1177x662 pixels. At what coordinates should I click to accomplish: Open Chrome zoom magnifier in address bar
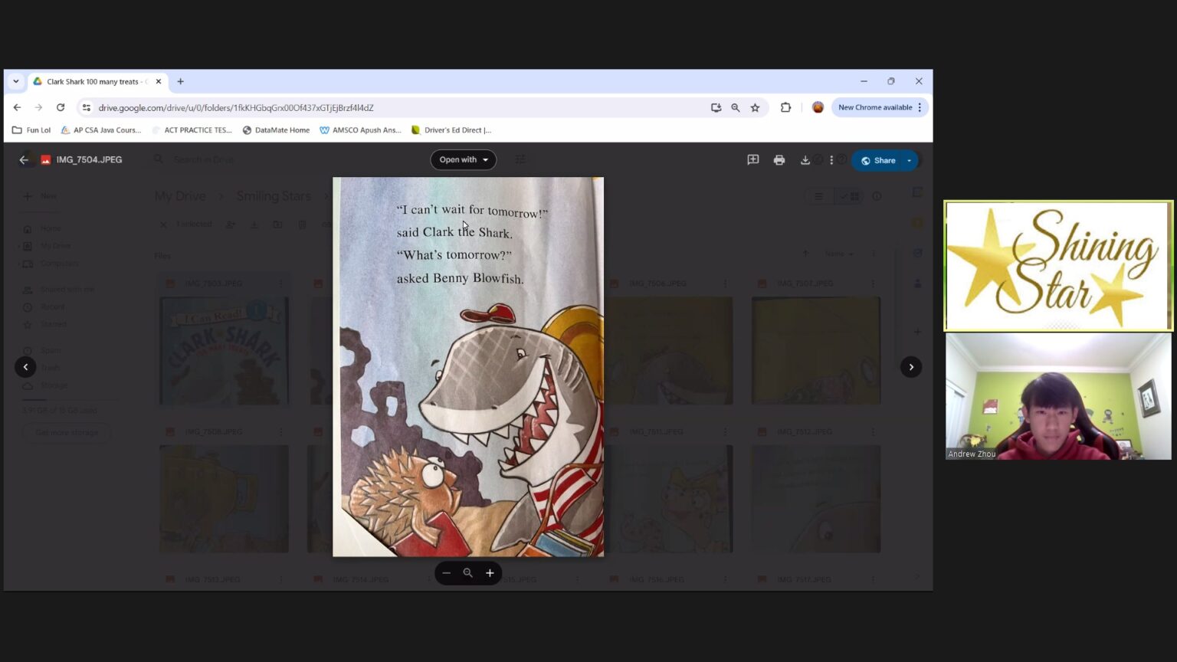[x=736, y=108]
